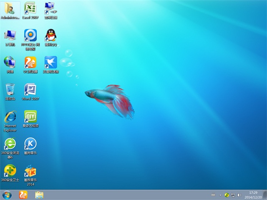
Task: Launch the 360 Security Guard desktop shortcut
Action: tap(10, 173)
